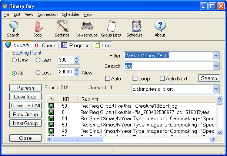The width and height of the screenshot is (227, 156).
Task: Click the Prev Group button
Action: tap(26, 114)
